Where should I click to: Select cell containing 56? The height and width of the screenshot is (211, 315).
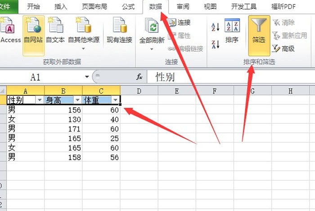click(101, 157)
